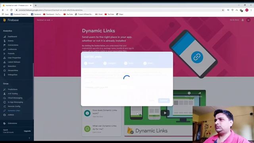The height and width of the screenshot is (143, 254).
Task: Open the Dashboard - YouTube bookmark
Action: click(x=52, y=14)
